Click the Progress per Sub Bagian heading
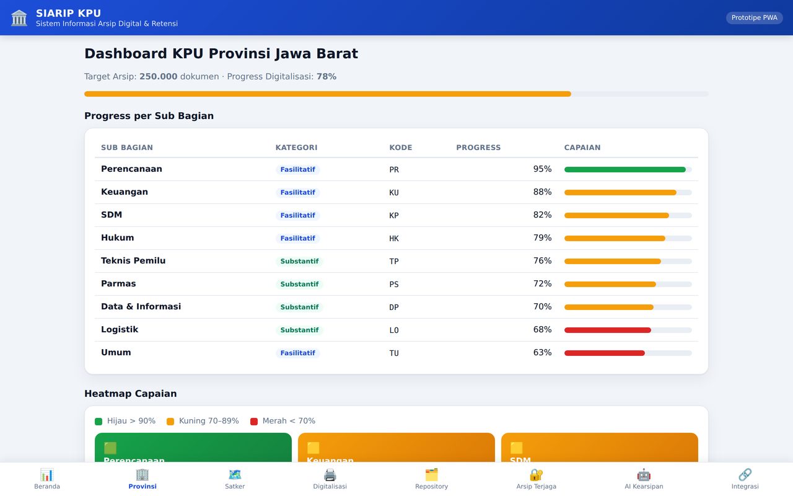This screenshot has height=496, width=793. (149, 116)
